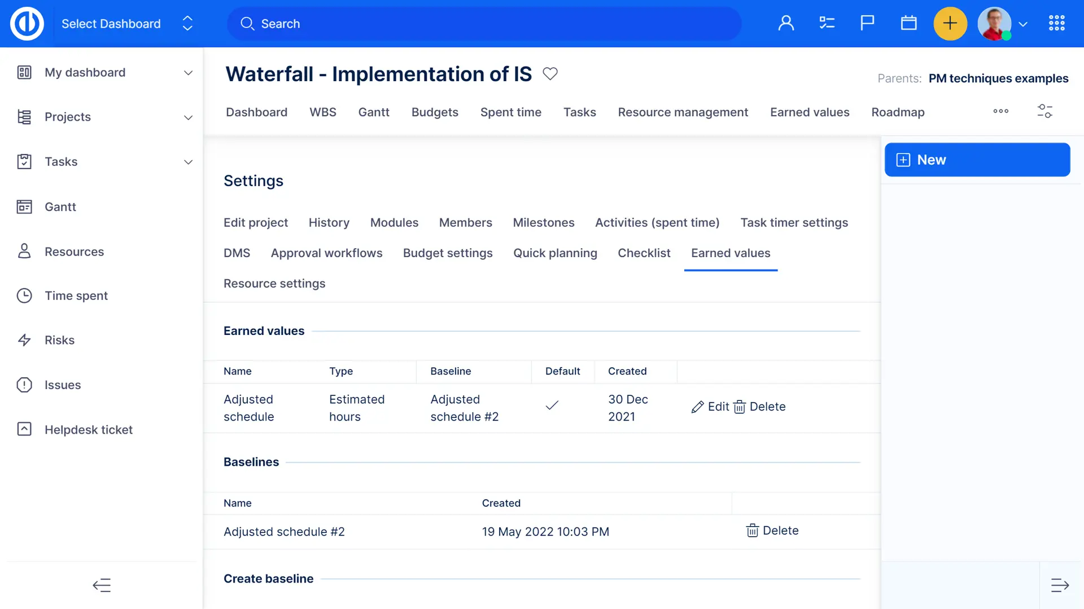Image resolution: width=1084 pixels, height=609 pixels.
Task: Open the nine-dot apps grid menu
Action: [x=1056, y=24]
